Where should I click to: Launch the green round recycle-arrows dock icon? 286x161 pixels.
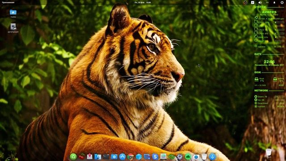(x=73, y=157)
